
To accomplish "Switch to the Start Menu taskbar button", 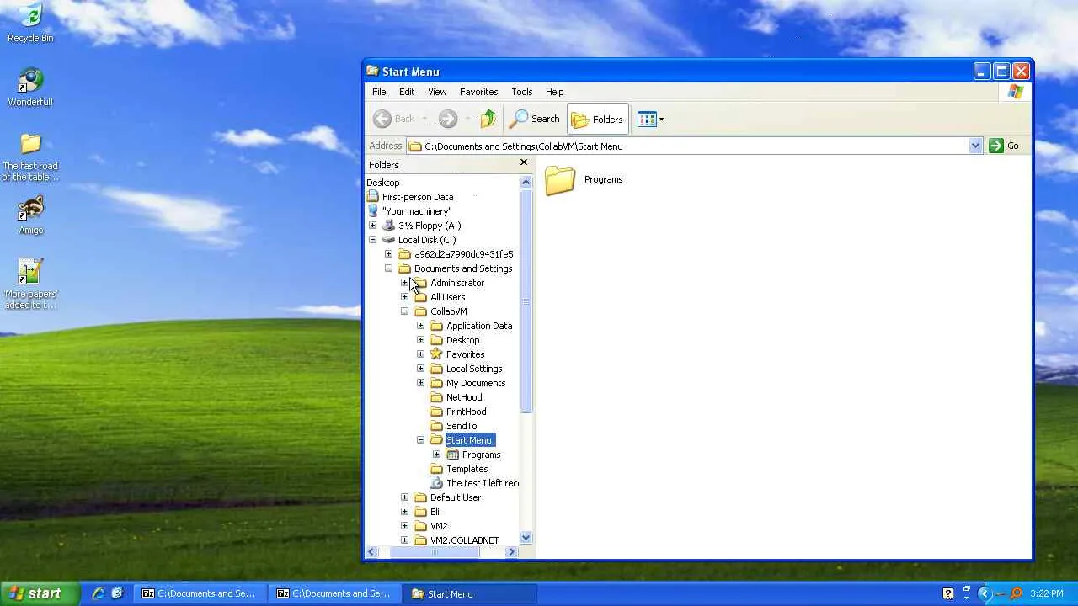I will (x=469, y=593).
